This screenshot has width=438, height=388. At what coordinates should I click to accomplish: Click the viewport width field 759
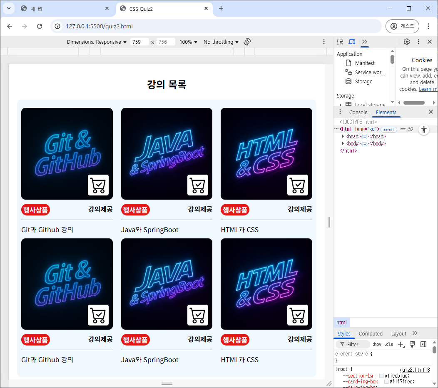coord(139,42)
